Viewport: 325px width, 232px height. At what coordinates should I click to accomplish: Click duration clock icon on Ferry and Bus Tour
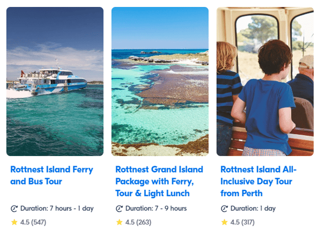14,208
